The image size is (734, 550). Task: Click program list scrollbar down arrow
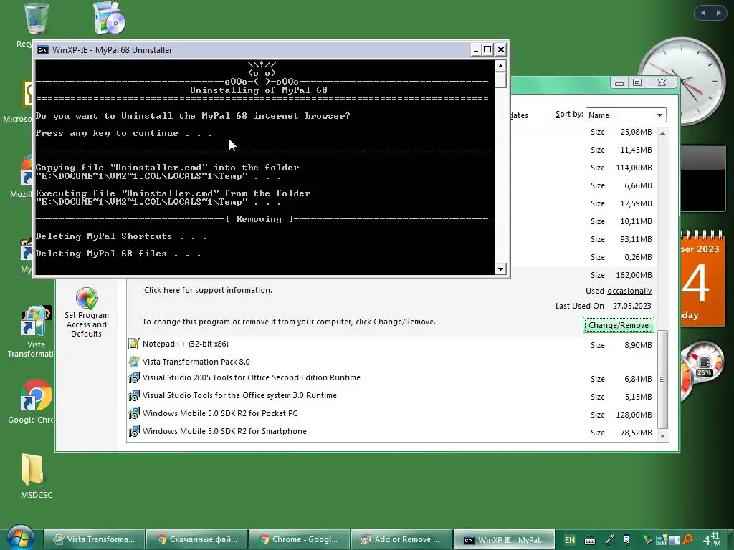coord(662,435)
